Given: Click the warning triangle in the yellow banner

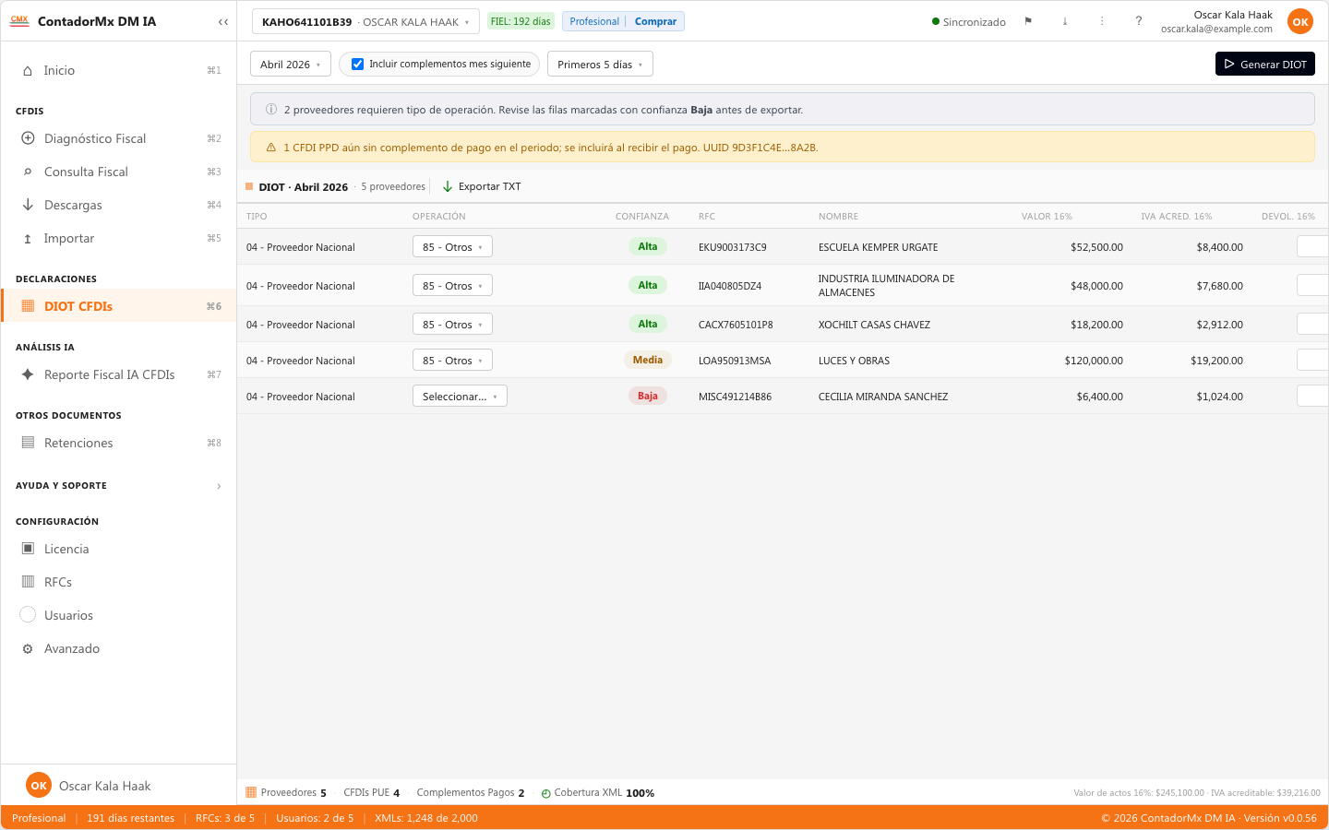Looking at the screenshot, I should click(x=271, y=147).
